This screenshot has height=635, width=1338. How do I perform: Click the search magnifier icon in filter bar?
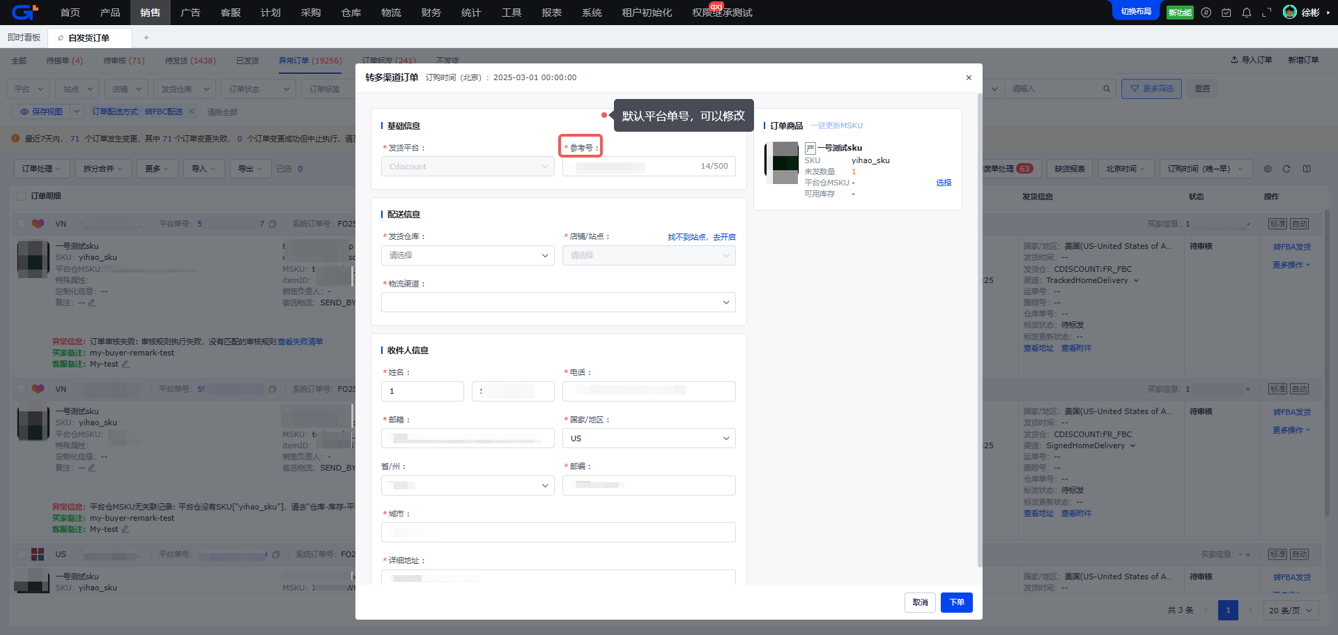point(1107,89)
